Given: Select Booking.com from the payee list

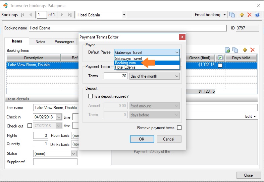Looking at the screenshot, I should pos(126,63).
